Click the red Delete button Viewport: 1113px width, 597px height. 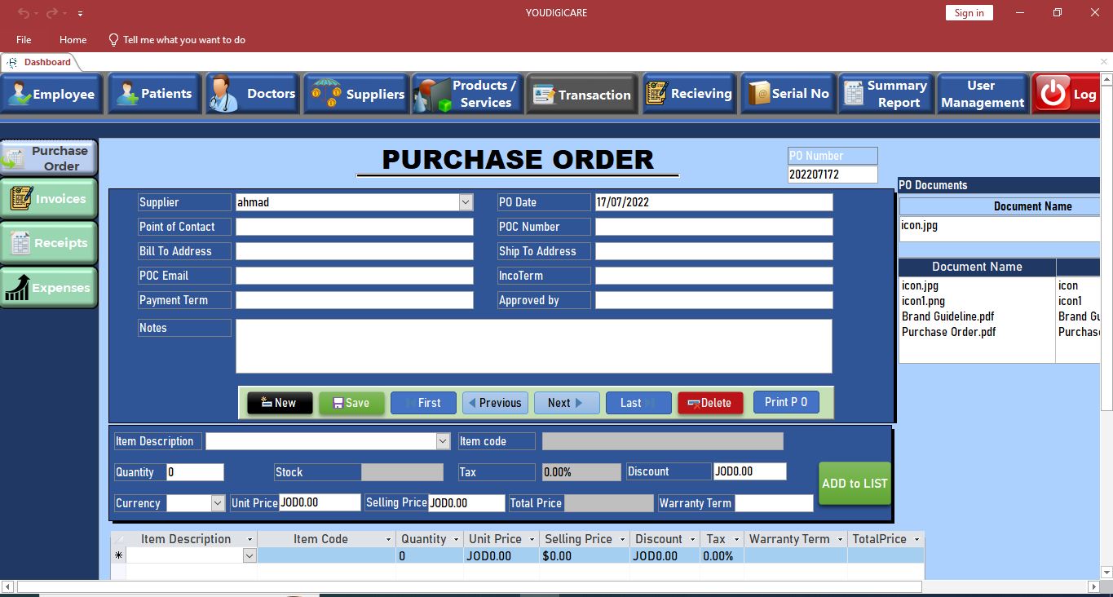pos(709,403)
